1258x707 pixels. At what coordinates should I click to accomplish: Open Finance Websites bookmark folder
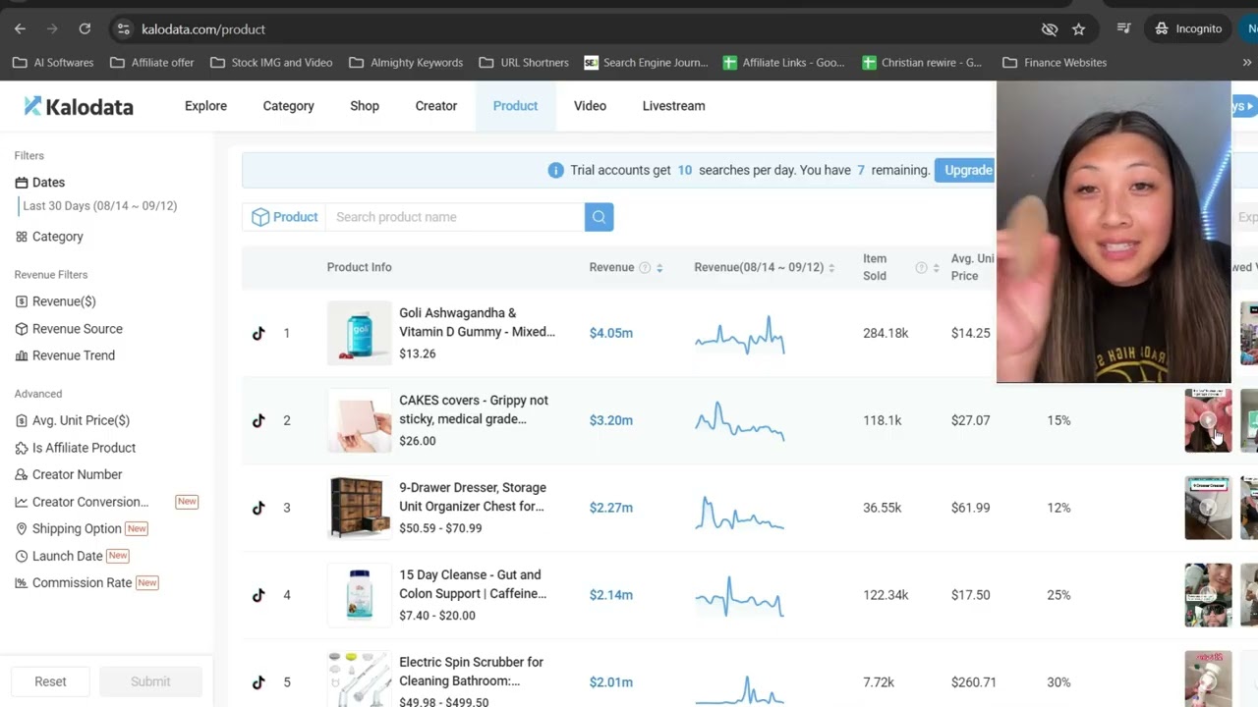coord(1055,62)
